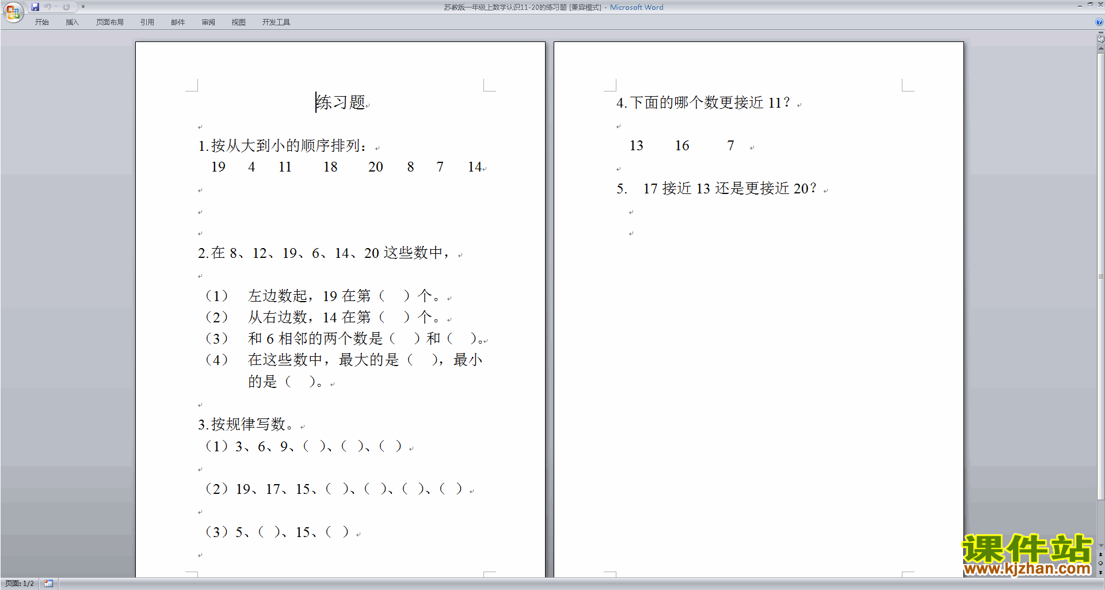Click the vertical scrollbar thumb
The height and width of the screenshot is (590, 1105).
(1100, 276)
